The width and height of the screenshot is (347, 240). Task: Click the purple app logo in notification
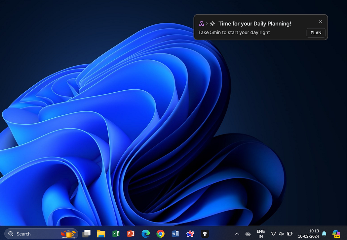(x=201, y=23)
